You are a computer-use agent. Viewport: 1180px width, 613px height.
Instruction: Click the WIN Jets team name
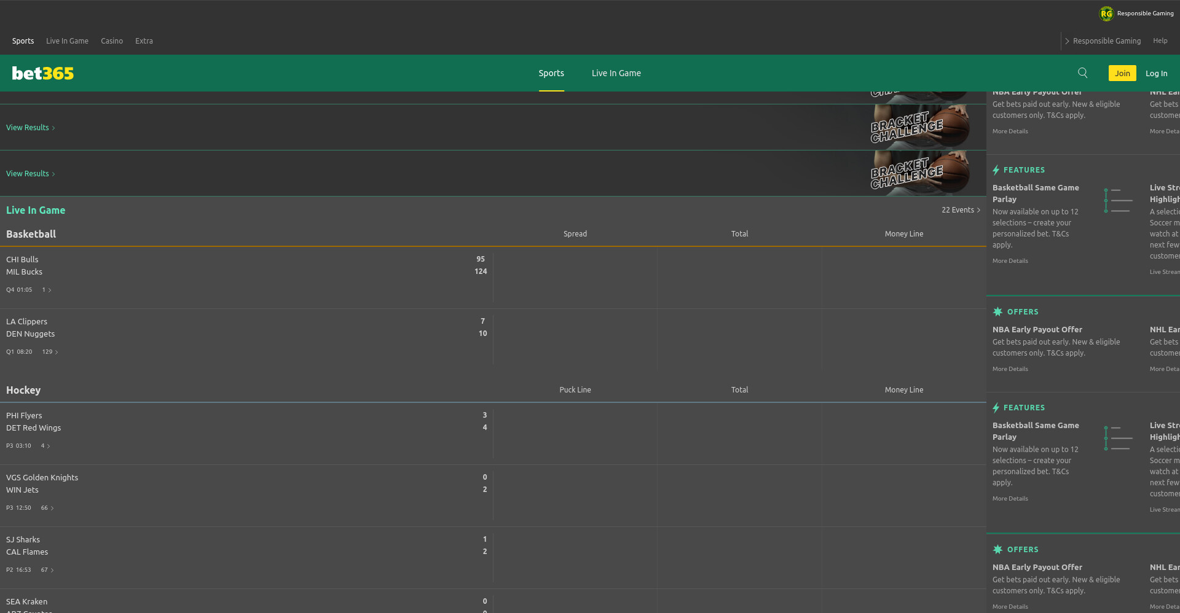tap(22, 490)
